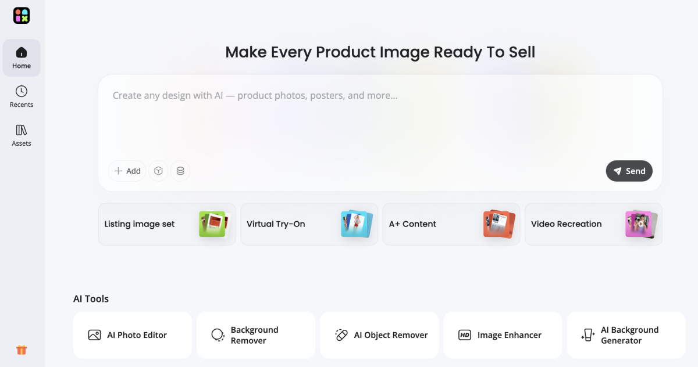698x367 pixels.
Task: Open the Background Remover tool
Action: (256, 335)
